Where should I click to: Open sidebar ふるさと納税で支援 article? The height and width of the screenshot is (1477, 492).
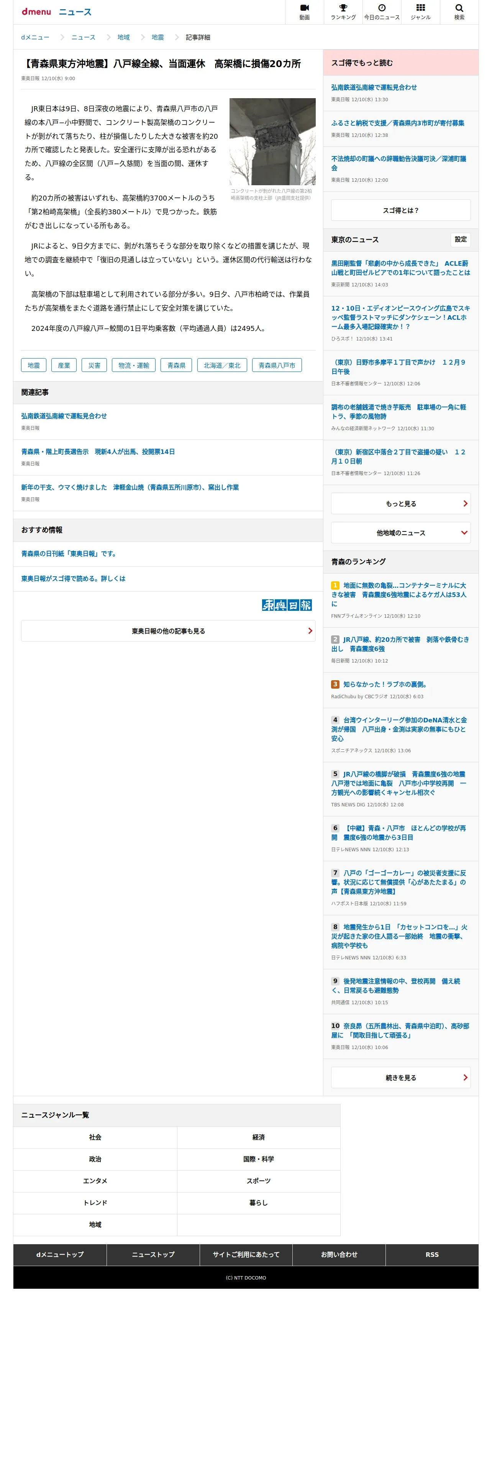click(x=397, y=123)
